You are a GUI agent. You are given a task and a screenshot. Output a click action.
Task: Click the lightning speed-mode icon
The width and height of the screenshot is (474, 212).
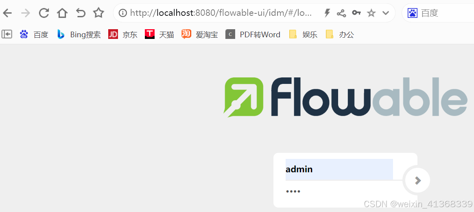click(327, 13)
